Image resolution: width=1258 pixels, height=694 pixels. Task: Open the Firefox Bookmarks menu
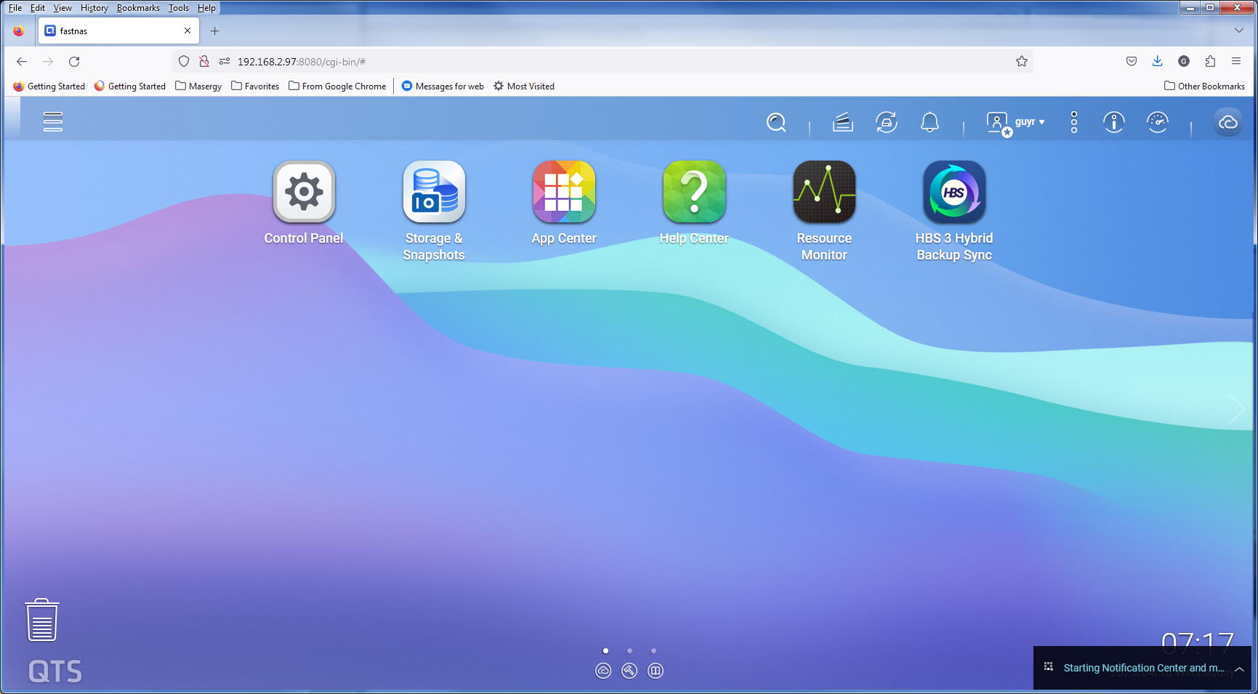pyautogui.click(x=138, y=8)
